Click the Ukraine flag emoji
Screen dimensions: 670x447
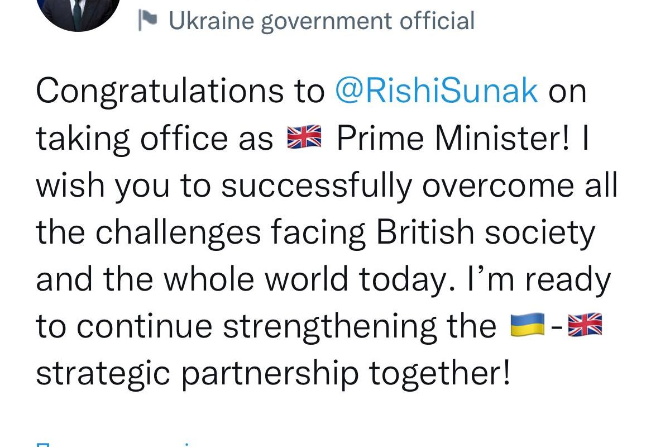[527, 326]
